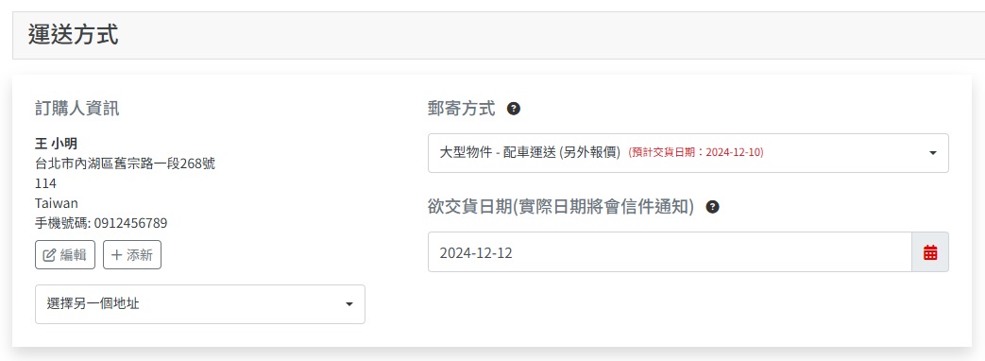985x361 pixels.
Task: Click the 添新 button to add address
Action: pyautogui.click(x=132, y=255)
